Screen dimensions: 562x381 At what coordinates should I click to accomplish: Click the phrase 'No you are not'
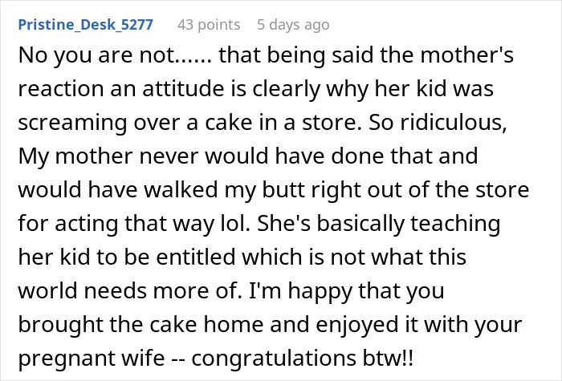101,56
